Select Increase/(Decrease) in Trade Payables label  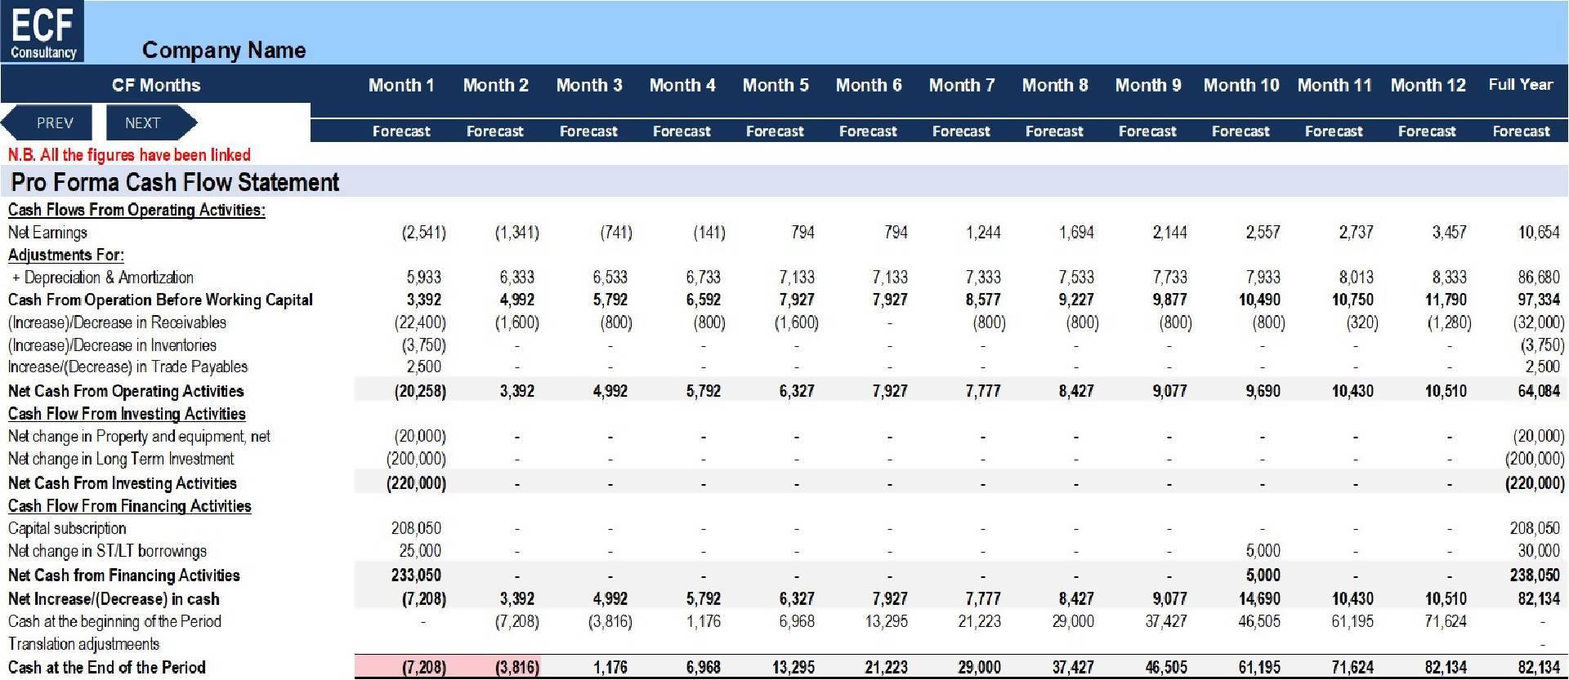click(127, 367)
